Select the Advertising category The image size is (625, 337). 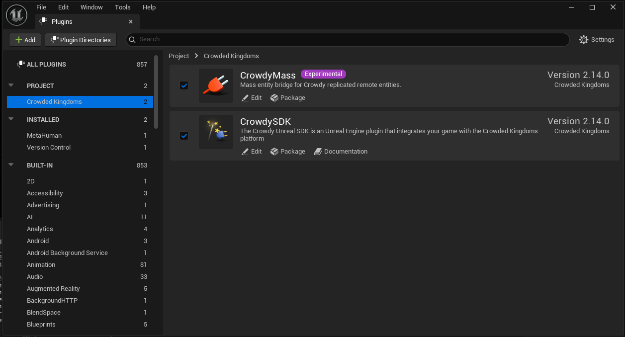80,205
